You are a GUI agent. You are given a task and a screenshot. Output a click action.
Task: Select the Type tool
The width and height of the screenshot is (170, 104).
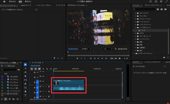point(25,95)
